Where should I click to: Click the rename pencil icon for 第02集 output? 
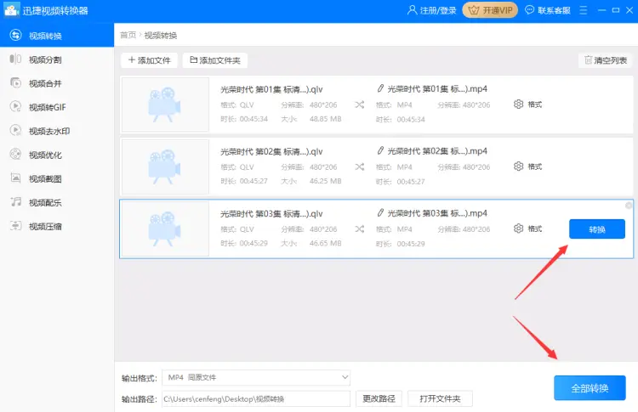pyautogui.click(x=380, y=150)
